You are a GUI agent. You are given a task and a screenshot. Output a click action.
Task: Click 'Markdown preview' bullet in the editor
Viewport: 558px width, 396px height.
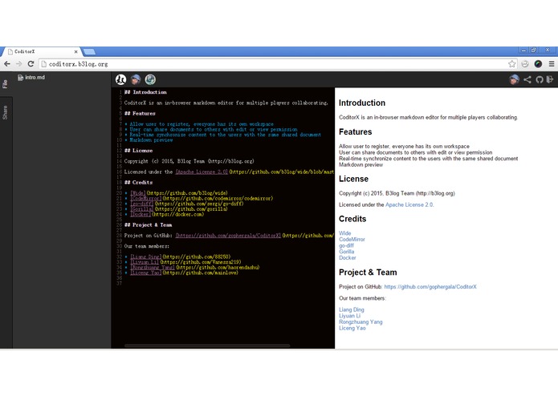point(151,140)
